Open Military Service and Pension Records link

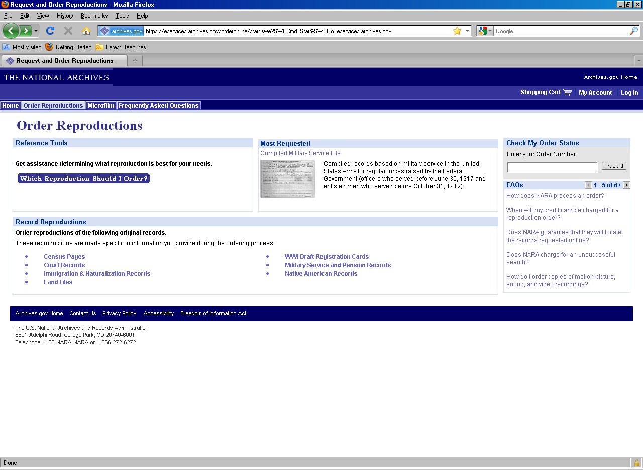[x=338, y=265]
